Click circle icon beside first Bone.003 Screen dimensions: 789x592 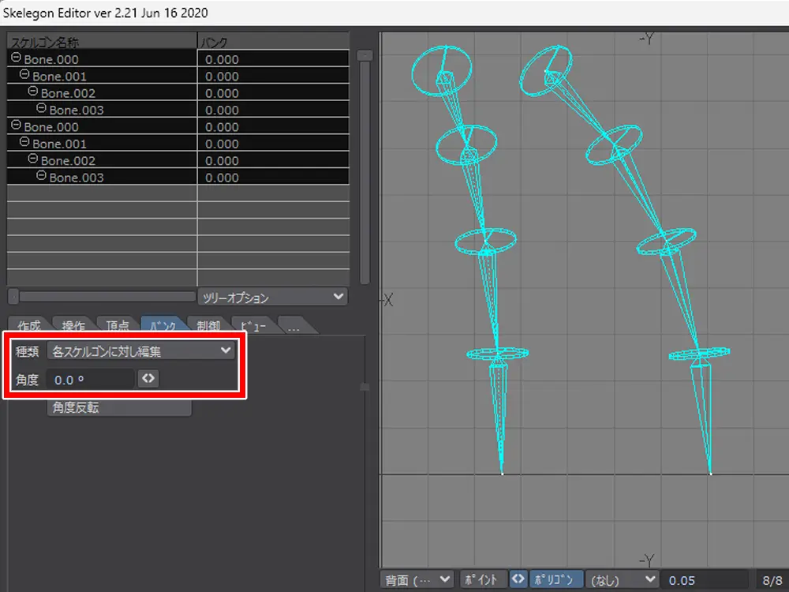pyautogui.click(x=42, y=110)
